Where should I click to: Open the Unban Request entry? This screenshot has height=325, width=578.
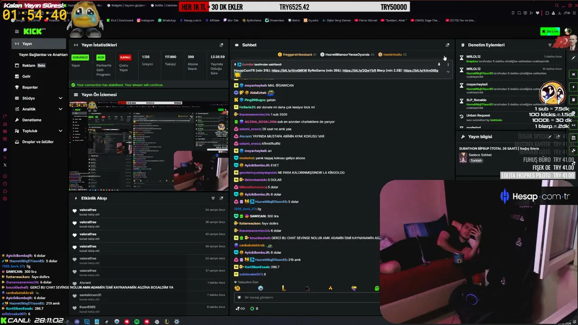[x=502, y=117]
